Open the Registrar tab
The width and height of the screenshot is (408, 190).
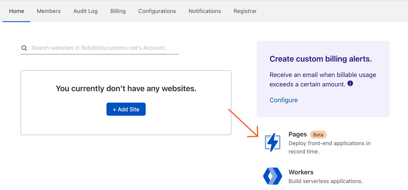pos(245,11)
